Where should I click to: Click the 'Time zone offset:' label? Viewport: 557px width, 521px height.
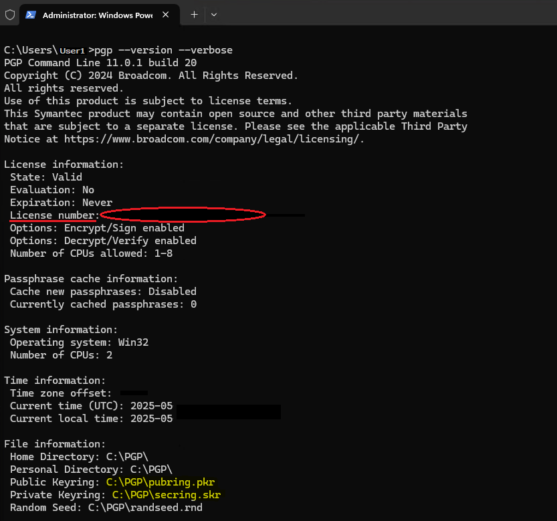(61, 393)
